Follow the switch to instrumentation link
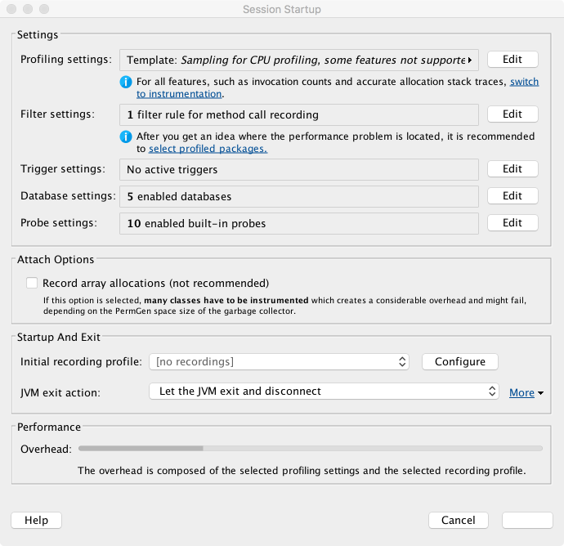Screen dimensions: 564x546 click(x=523, y=82)
